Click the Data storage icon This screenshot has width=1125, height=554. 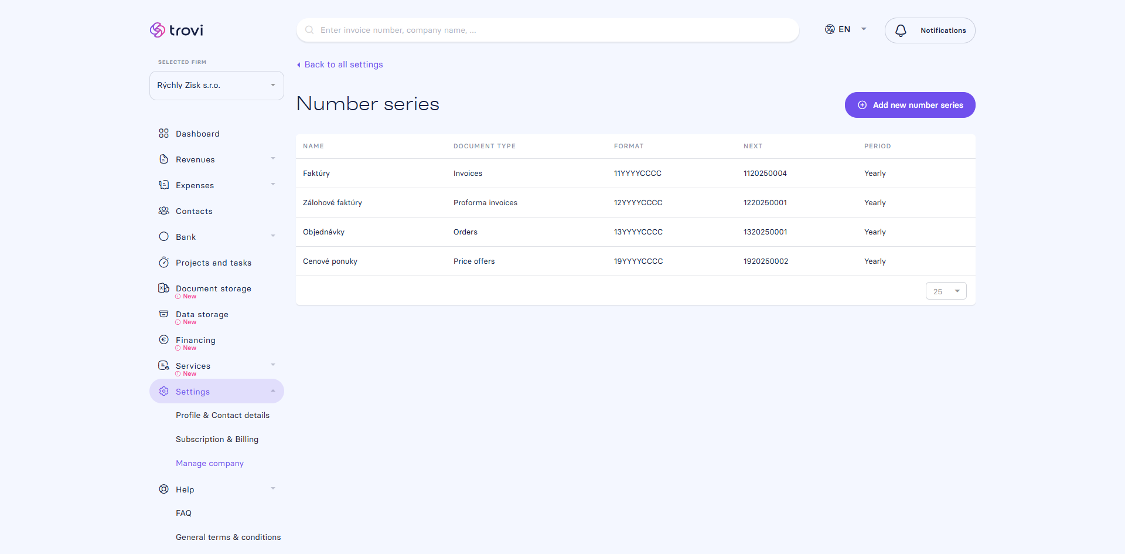point(163,314)
